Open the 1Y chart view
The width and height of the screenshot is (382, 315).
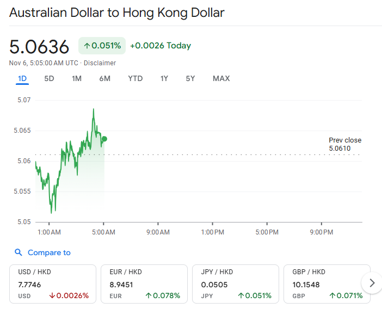click(164, 78)
